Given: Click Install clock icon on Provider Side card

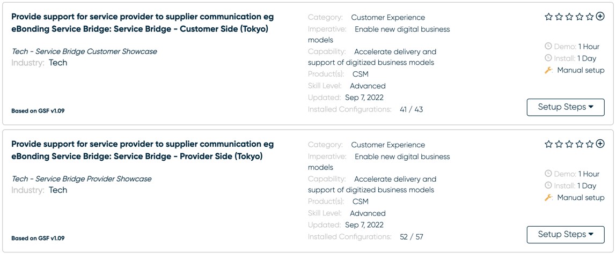Looking at the screenshot, I should (548, 186).
